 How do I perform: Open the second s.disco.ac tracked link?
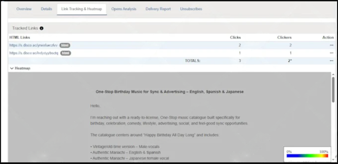34,53
